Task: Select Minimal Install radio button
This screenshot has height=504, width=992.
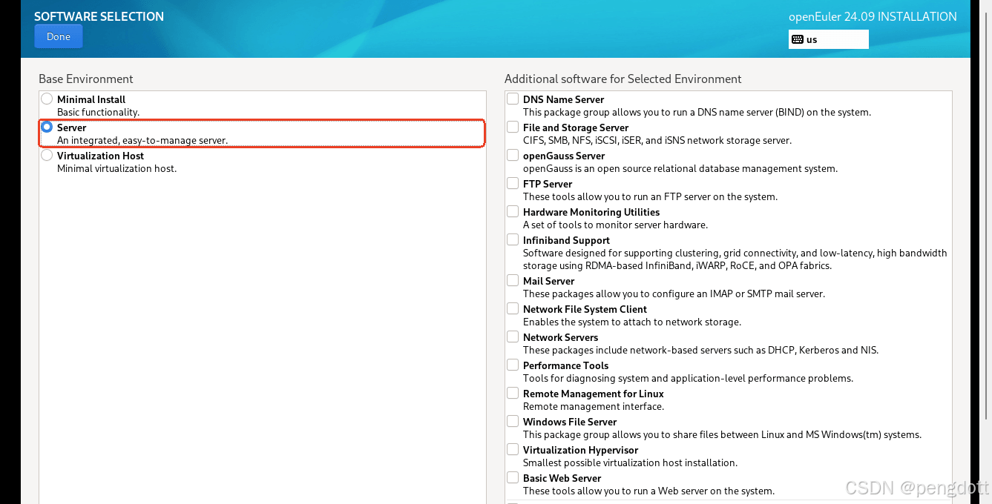Action: [47, 99]
